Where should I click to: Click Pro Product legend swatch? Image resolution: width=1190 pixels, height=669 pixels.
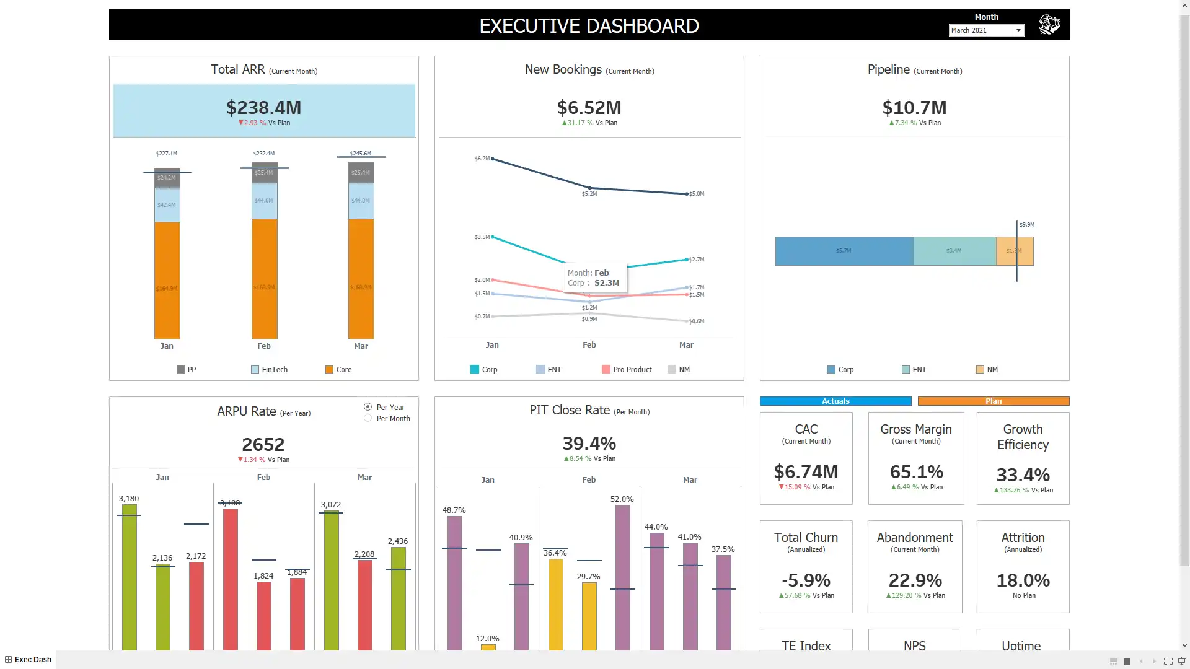(606, 369)
